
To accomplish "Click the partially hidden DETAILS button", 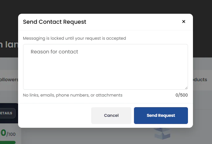I will click(7, 113).
